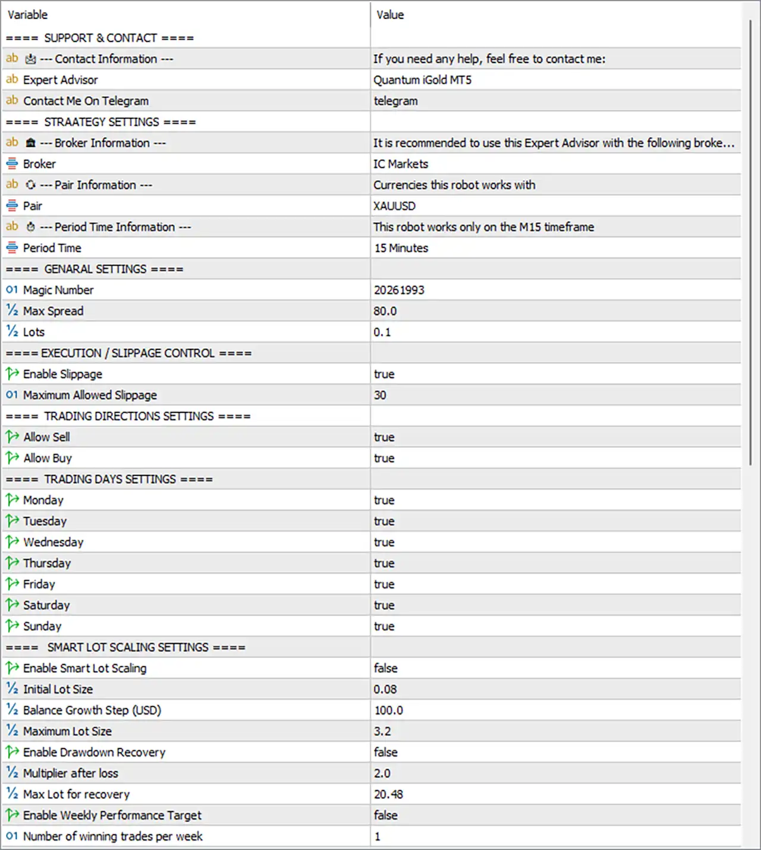Click the true value for Allow Buy
The height and width of the screenshot is (850, 761).
(x=384, y=458)
